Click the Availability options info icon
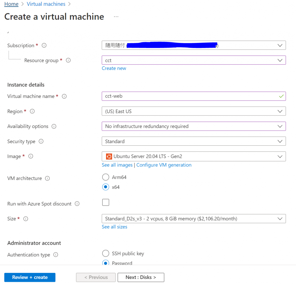 point(54,126)
